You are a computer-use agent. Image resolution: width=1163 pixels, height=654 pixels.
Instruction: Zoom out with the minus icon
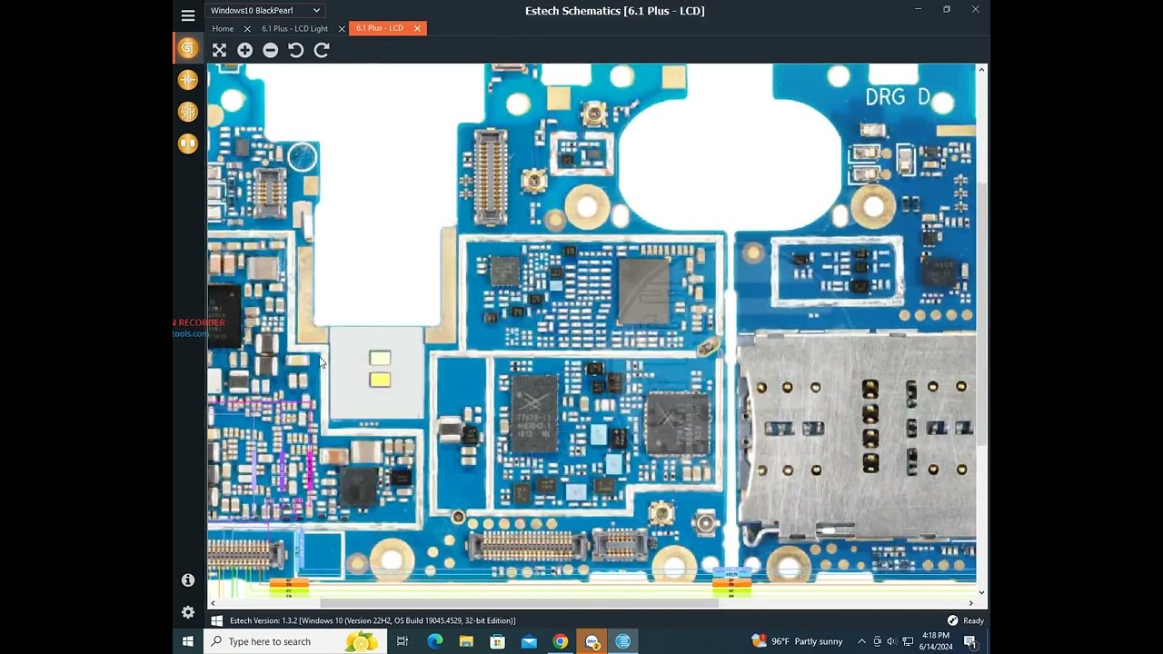point(270,51)
